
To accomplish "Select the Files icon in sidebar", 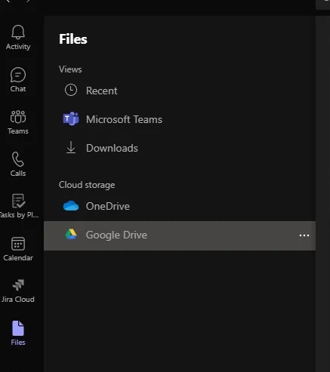I will pyautogui.click(x=18, y=328).
